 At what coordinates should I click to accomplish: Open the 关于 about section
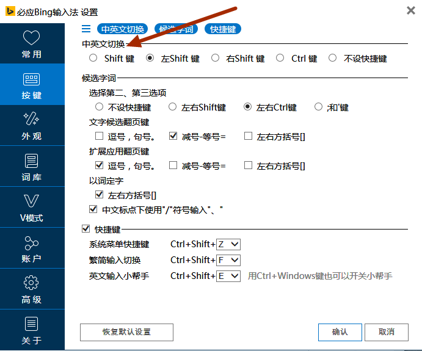32,330
